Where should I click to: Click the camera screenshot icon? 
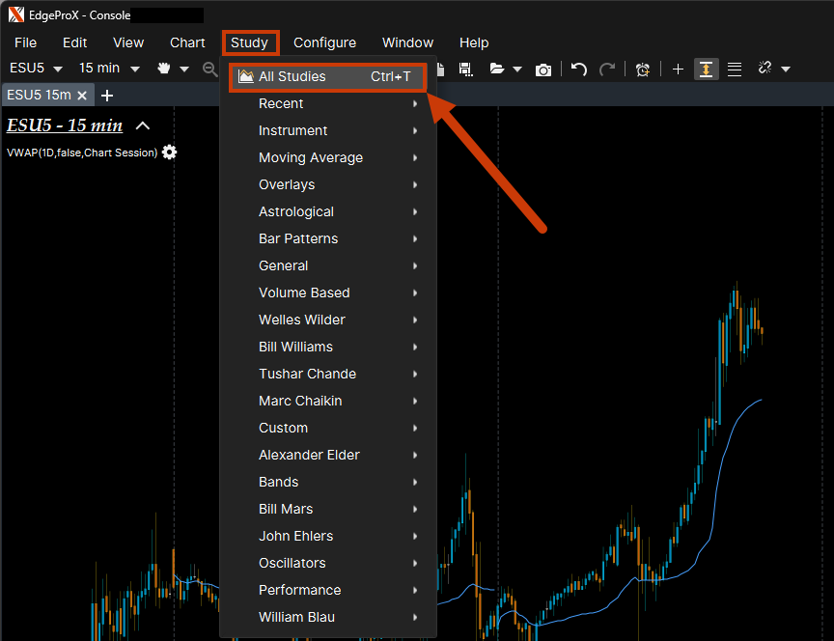(543, 70)
